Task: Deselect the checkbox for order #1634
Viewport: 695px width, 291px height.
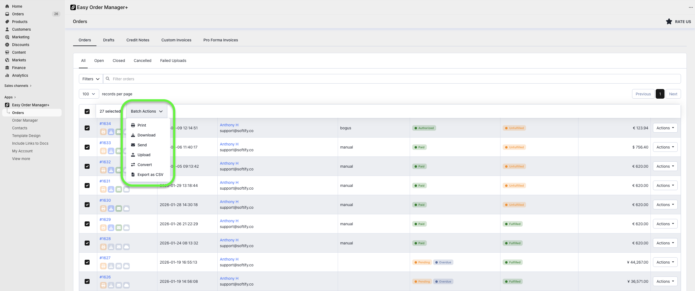Action: coord(87,128)
